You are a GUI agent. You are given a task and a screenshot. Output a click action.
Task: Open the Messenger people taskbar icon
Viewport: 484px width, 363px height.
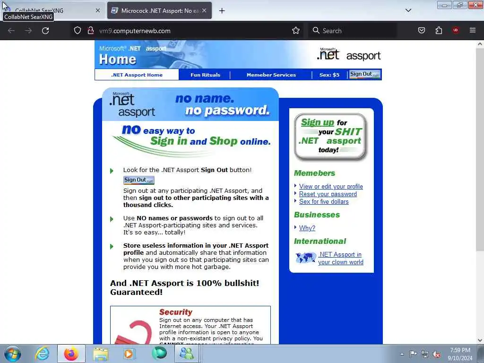click(187, 354)
